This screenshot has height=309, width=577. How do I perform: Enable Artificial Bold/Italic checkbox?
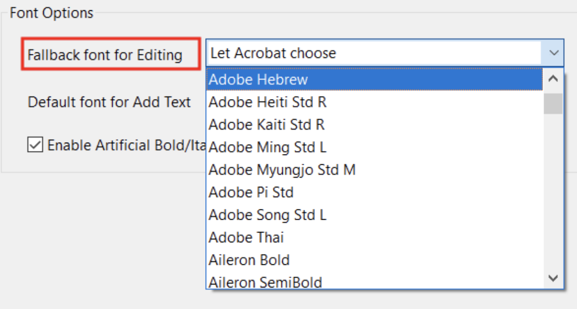[34, 145]
